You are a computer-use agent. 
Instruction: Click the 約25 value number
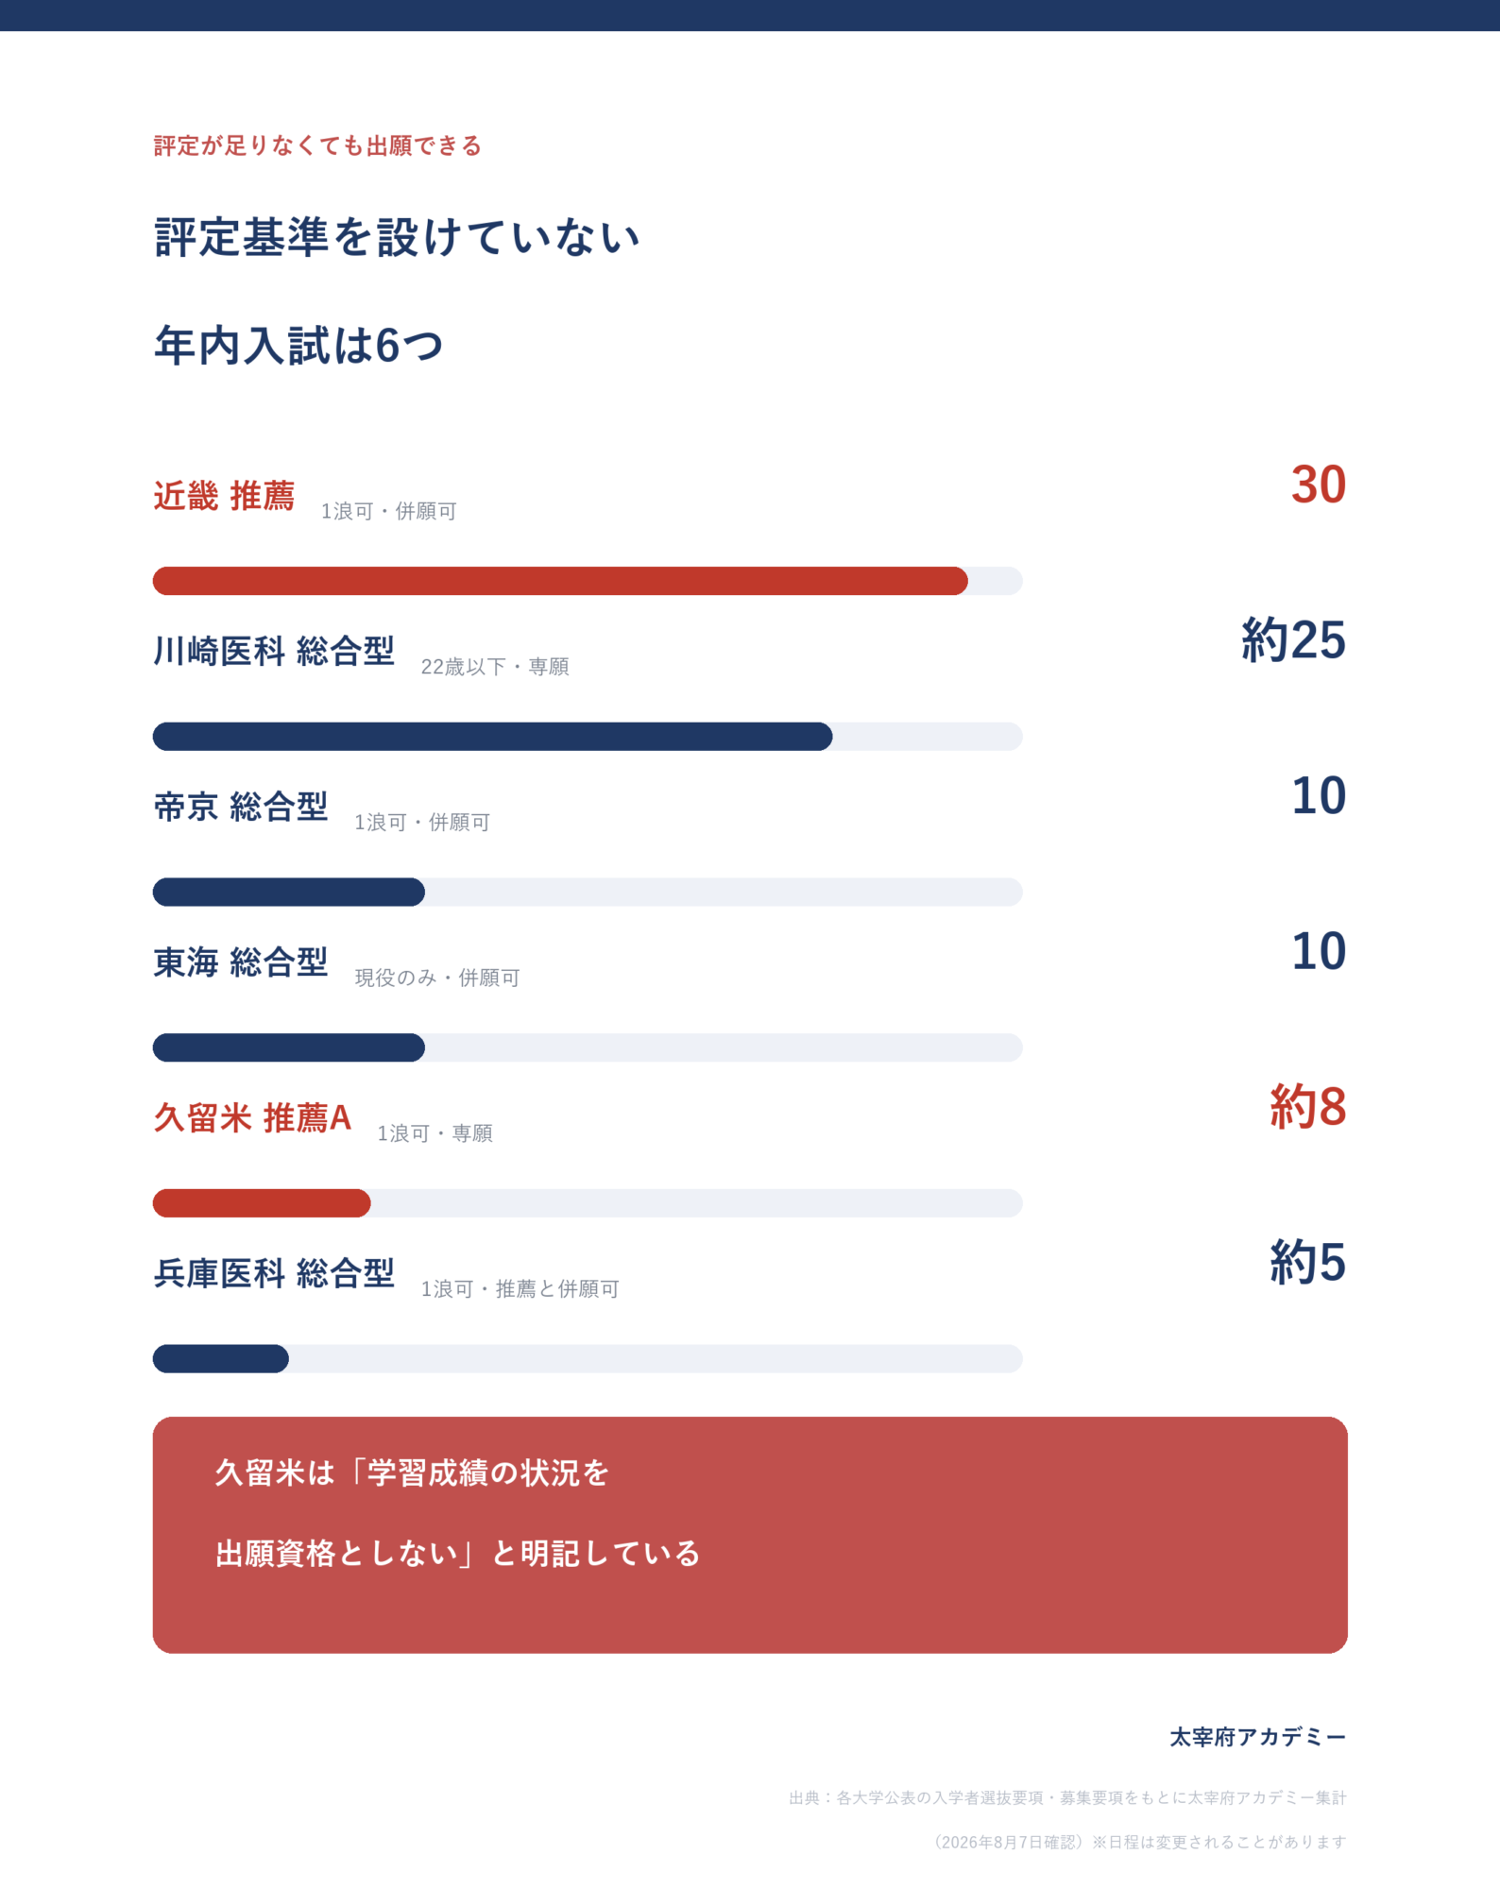pos(1293,640)
